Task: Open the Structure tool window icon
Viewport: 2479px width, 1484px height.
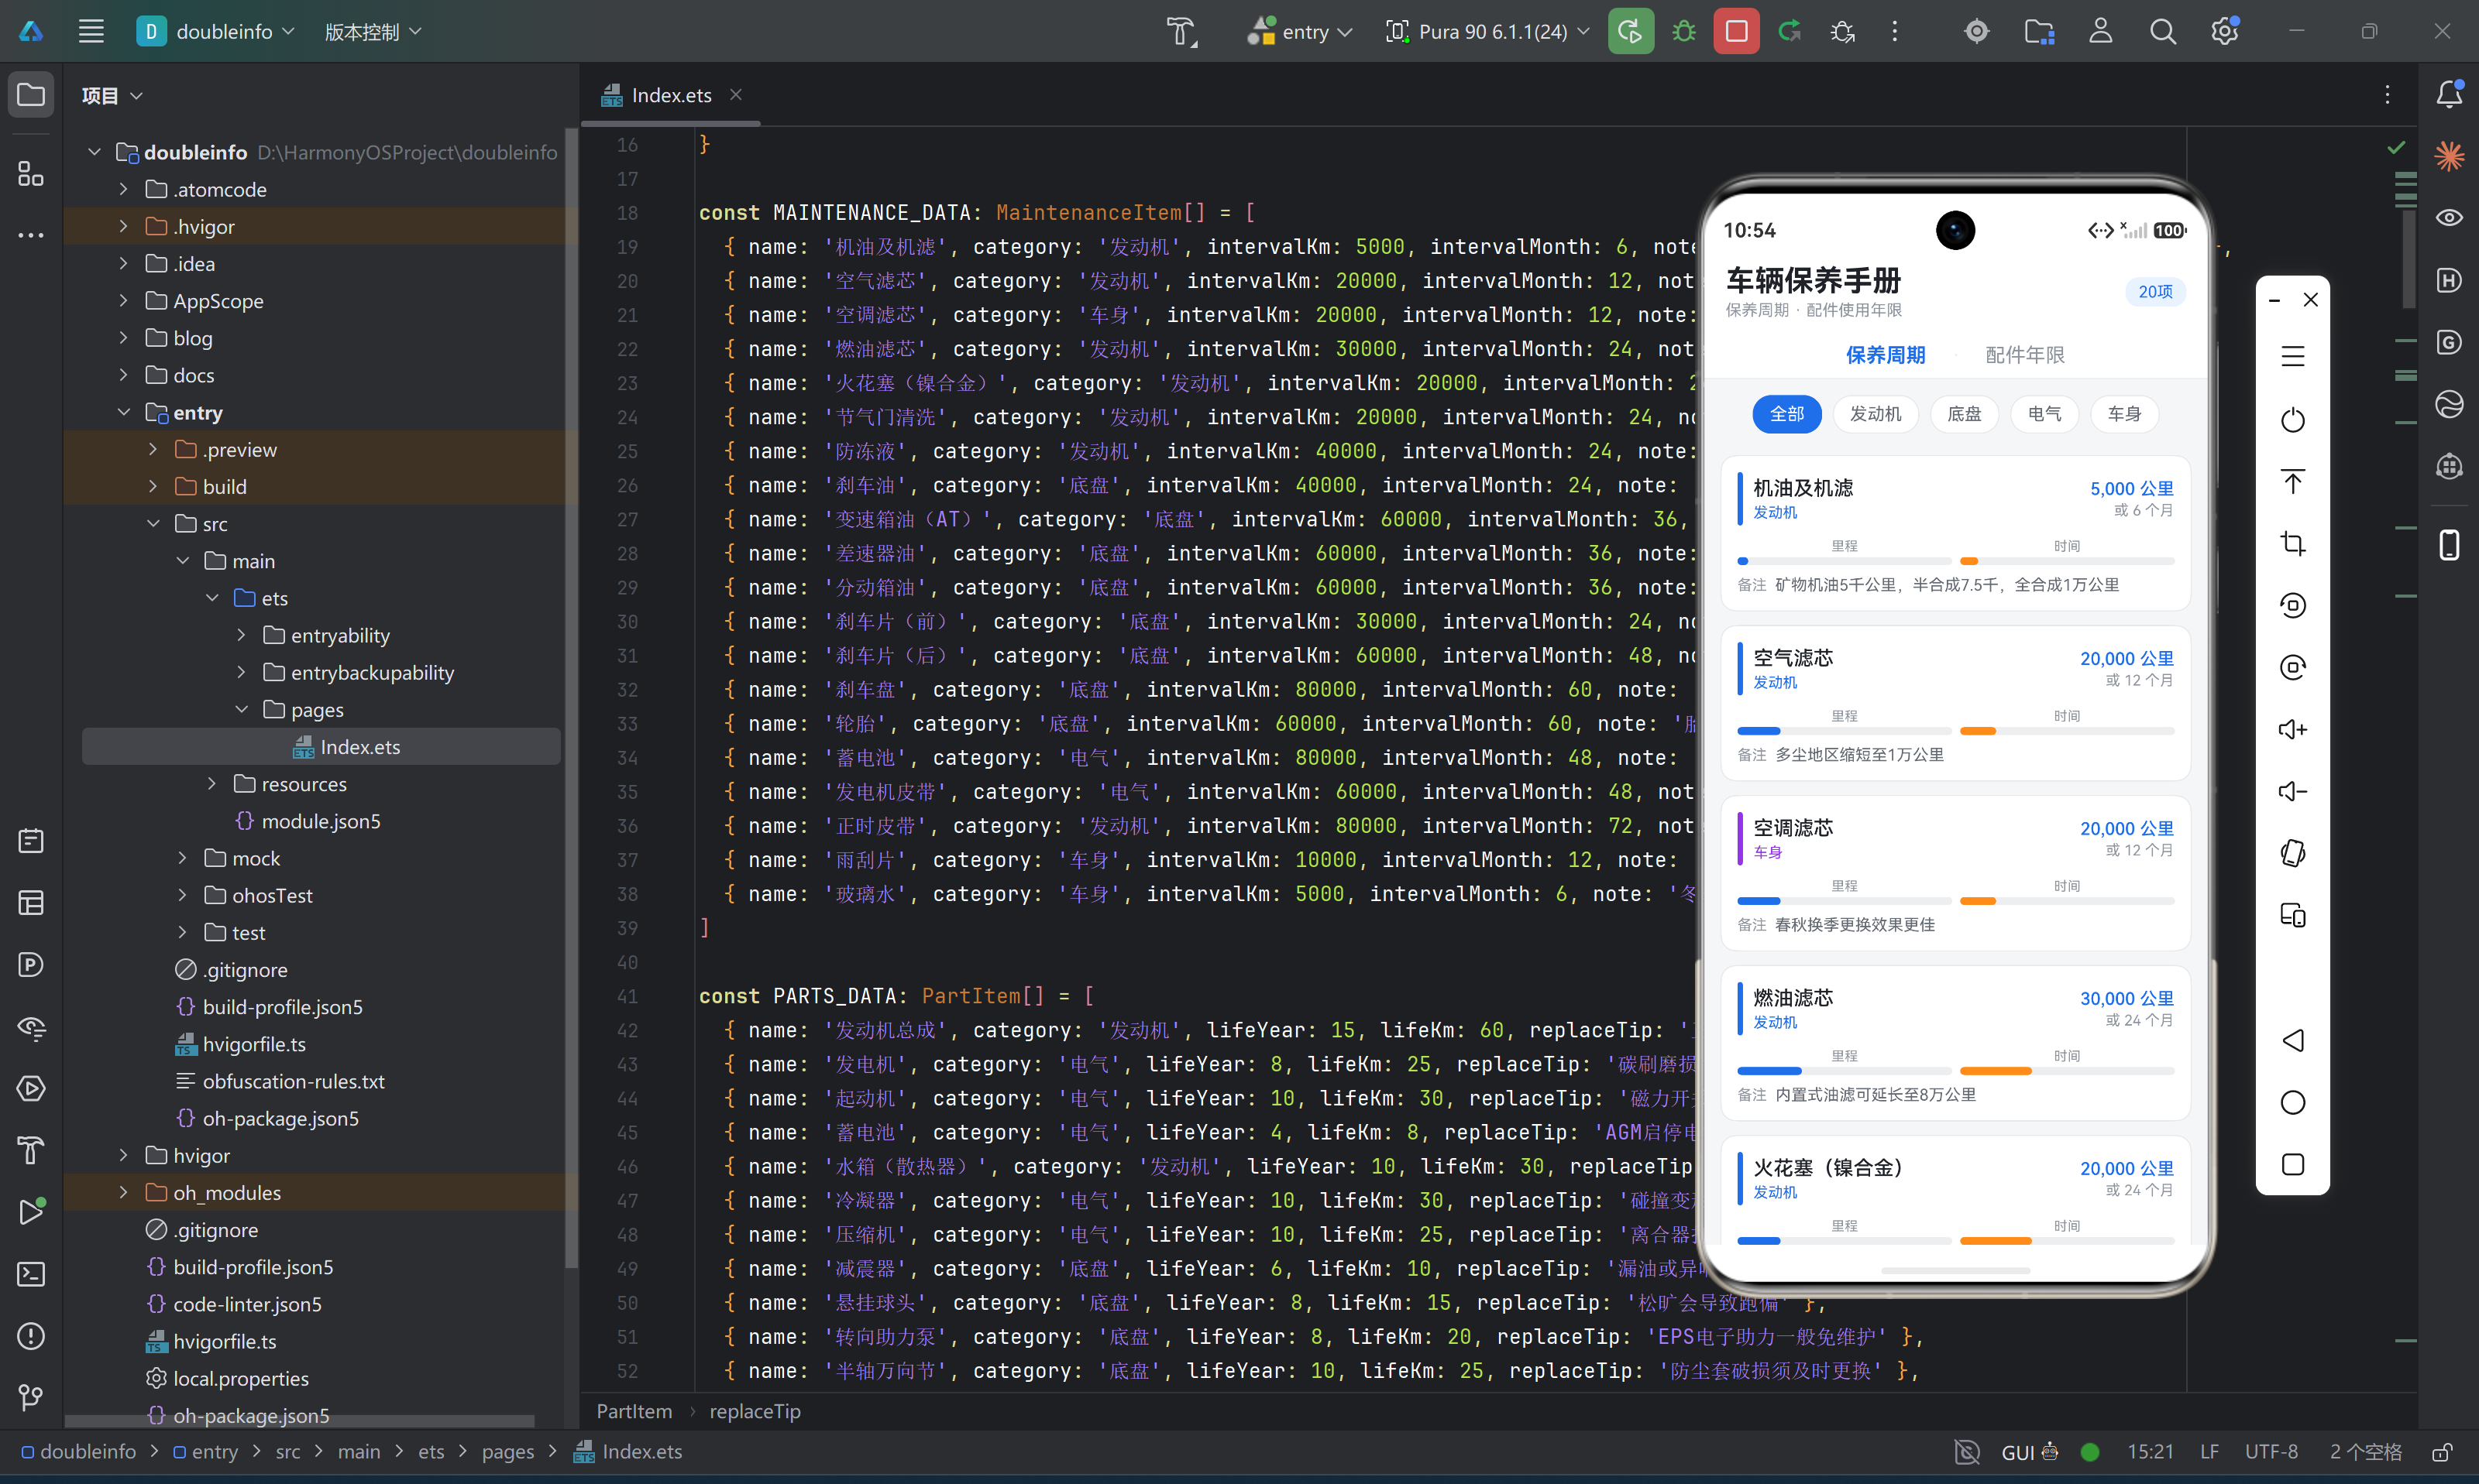Action: (31, 175)
